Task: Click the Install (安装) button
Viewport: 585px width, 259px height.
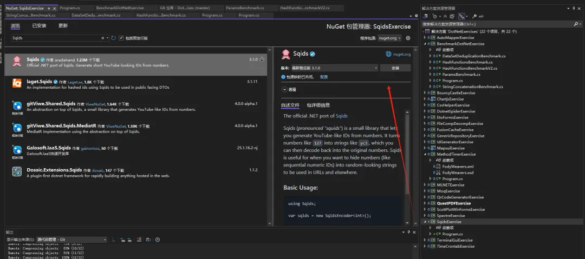Action: tap(395, 68)
